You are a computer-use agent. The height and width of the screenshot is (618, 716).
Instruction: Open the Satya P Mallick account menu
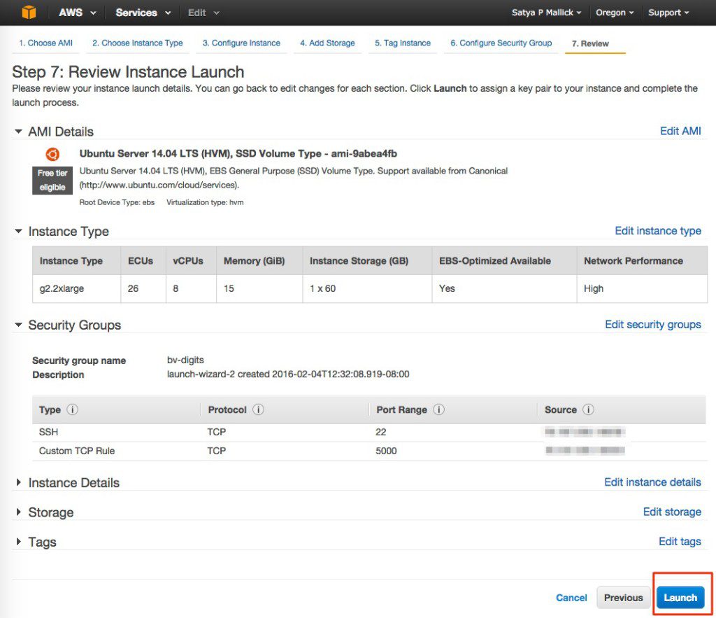[x=544, y=12]
